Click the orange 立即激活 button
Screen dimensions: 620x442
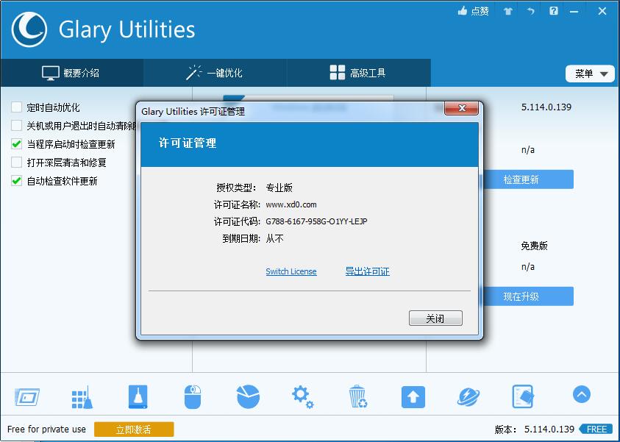tap(134, 429)
